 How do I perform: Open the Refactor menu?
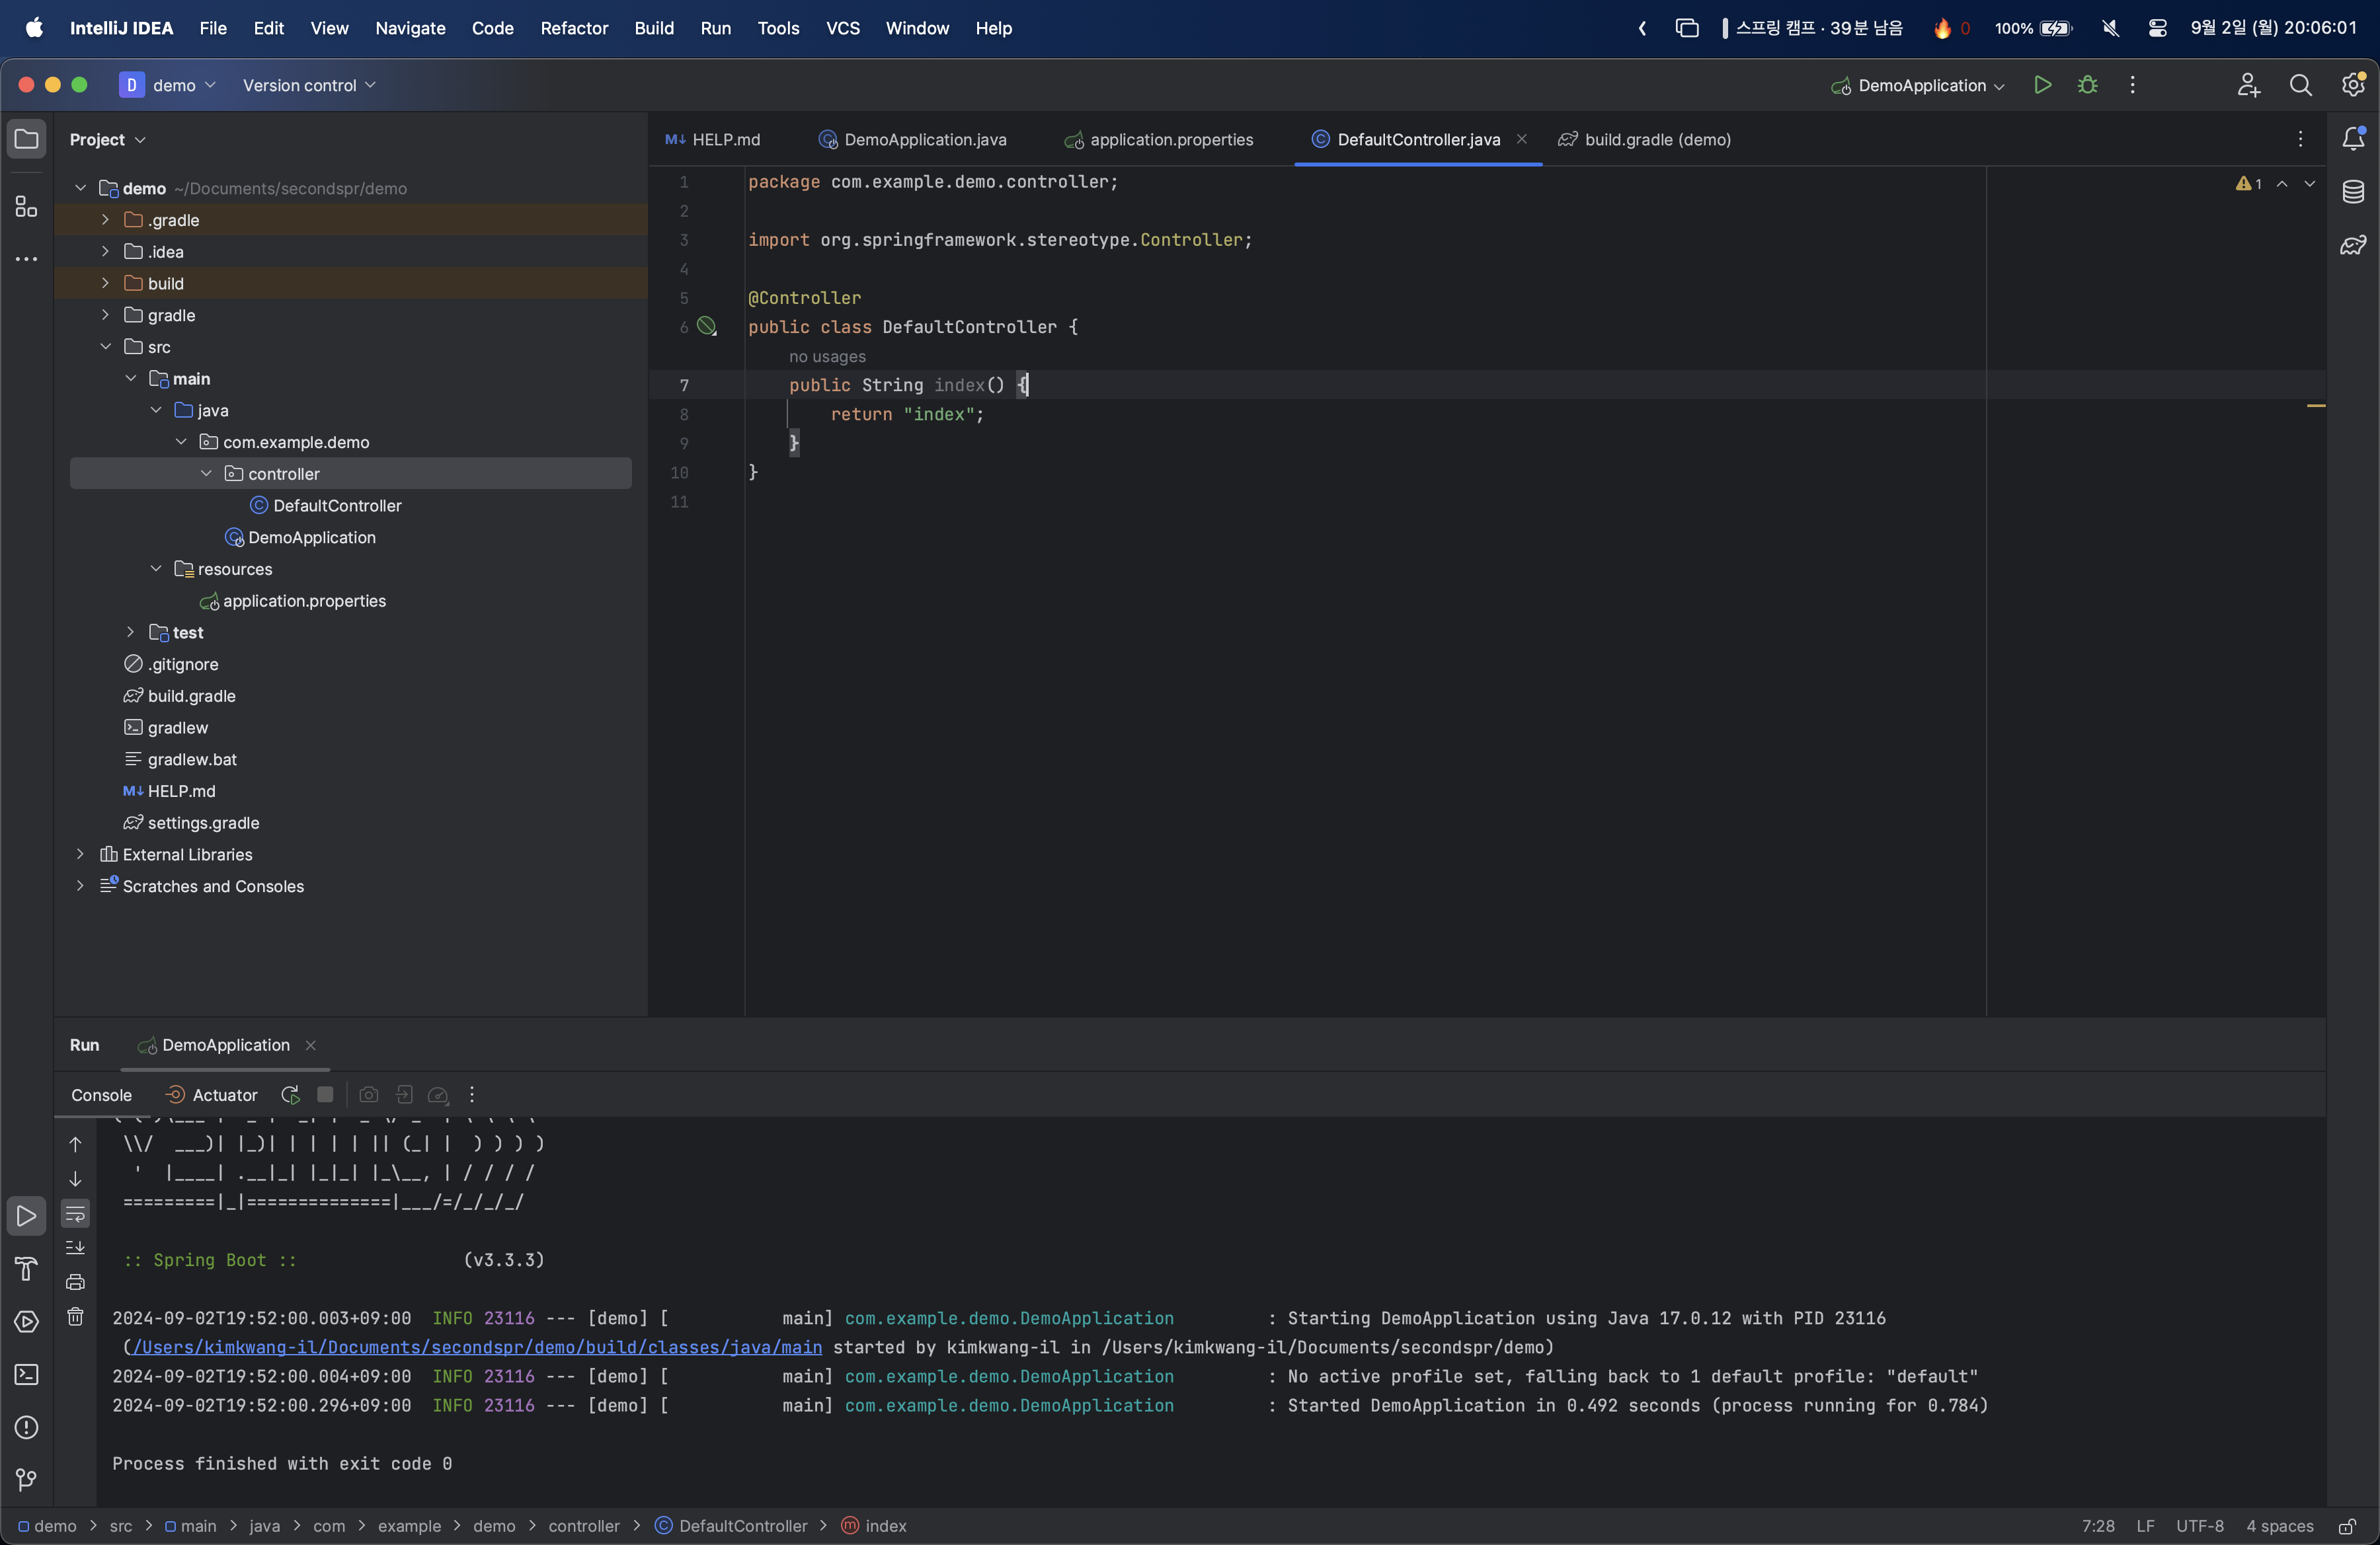click(x=573, y=28)
